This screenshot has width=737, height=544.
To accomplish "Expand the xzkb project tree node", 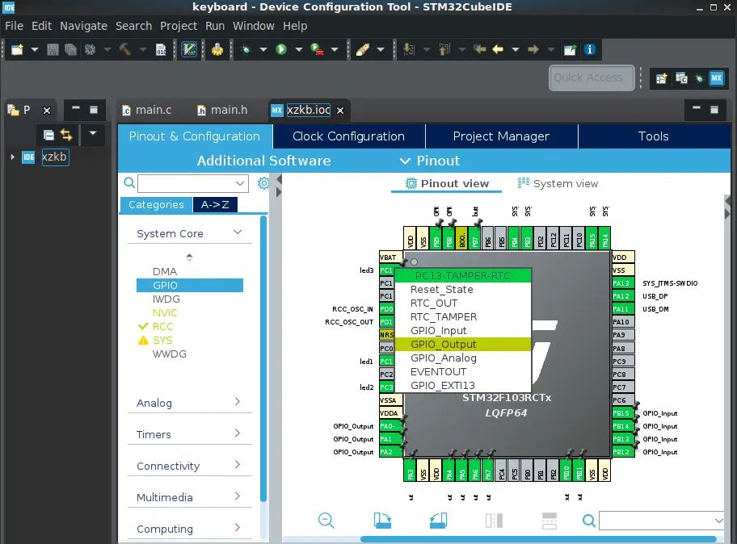I will click(13, 157).
